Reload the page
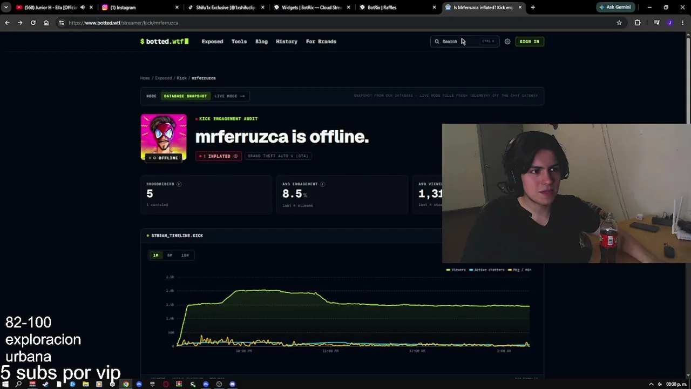Image resolution: width=691 pixels, height=389 pixels. click(x=33, y=23)
